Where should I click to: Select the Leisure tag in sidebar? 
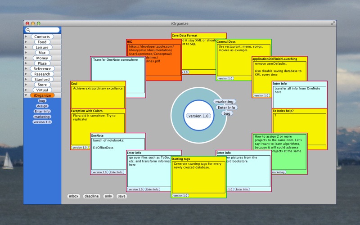pyautogui.click(x=42, y=47)
